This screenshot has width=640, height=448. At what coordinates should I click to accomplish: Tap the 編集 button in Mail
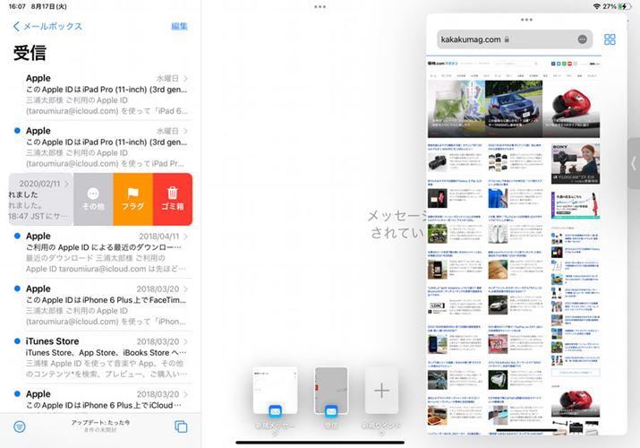click(179, 27)
